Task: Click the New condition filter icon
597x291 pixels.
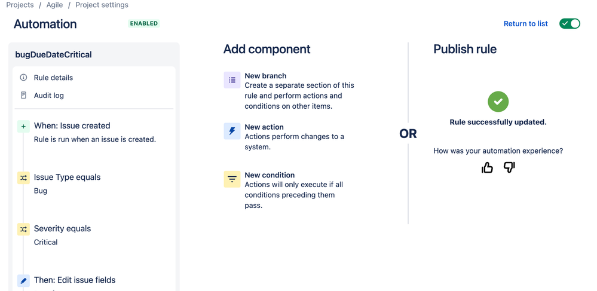Action: click(x=232, y=179)
